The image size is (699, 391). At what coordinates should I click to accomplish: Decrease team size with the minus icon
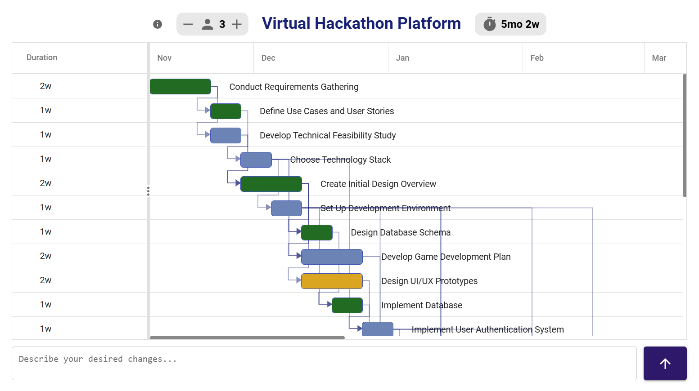(188, 24)
